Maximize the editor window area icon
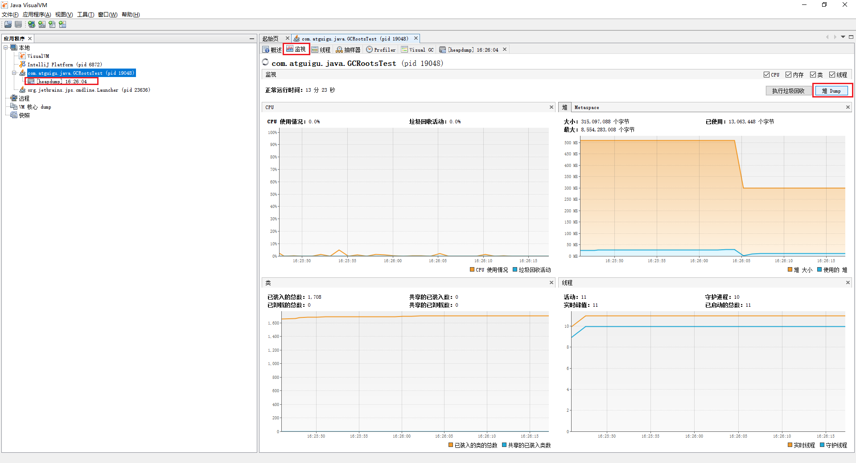Image resolution: width=856 pixels, height=463 pixels. [851, 37]
